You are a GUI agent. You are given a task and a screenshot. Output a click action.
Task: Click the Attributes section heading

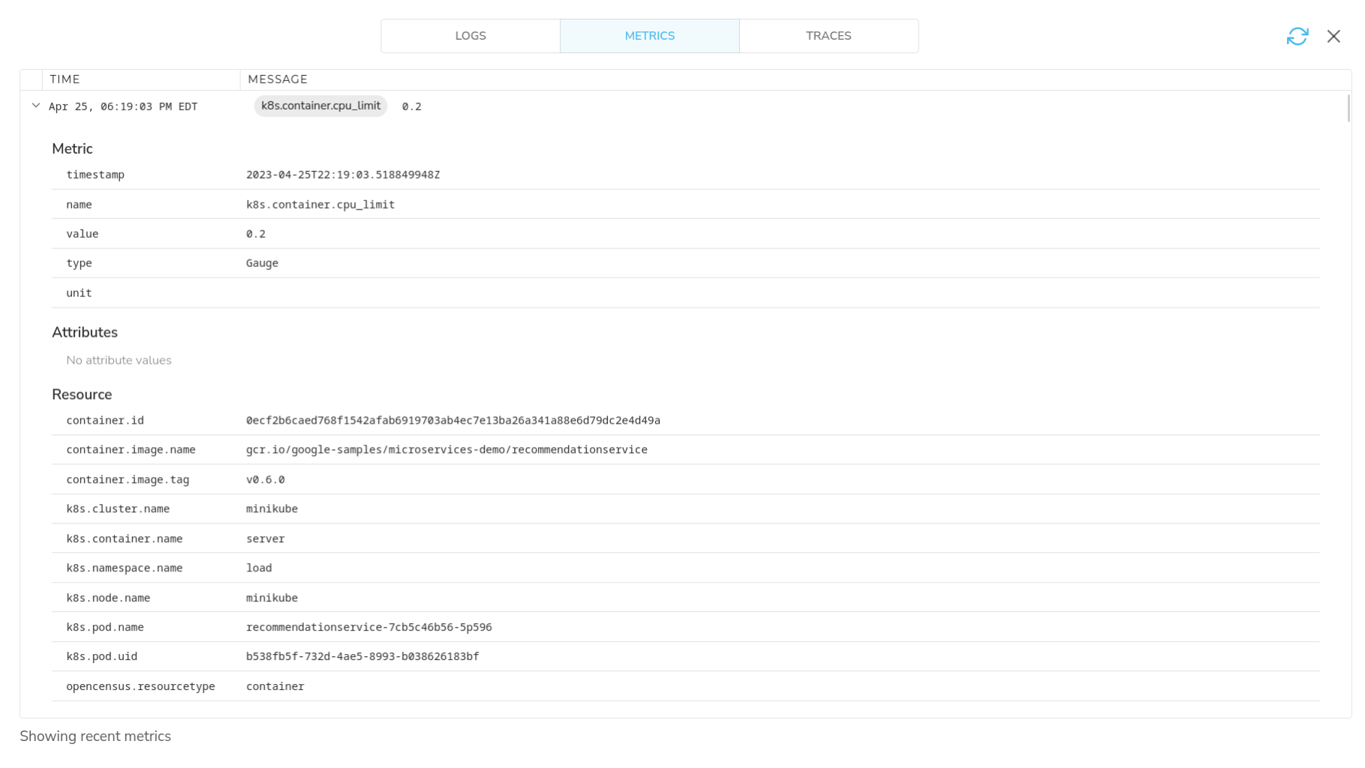tap(85, 332)
